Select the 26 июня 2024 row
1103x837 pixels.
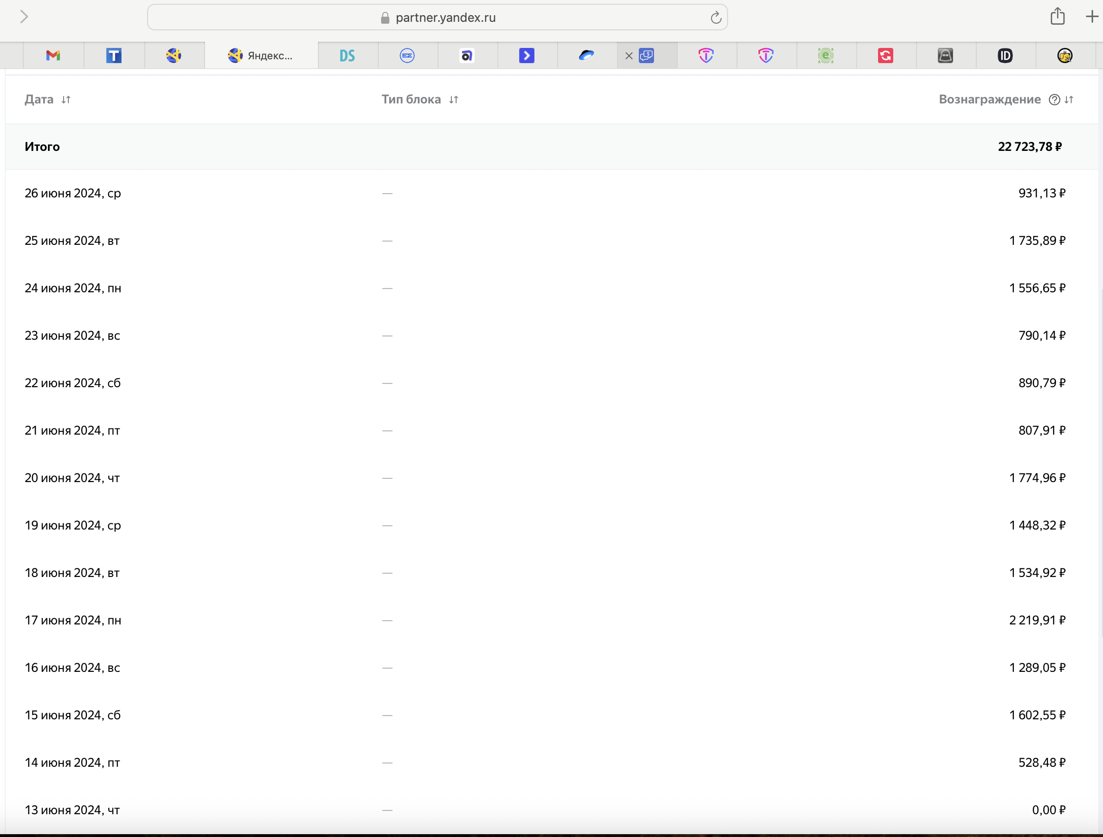(x=73, y=194)
